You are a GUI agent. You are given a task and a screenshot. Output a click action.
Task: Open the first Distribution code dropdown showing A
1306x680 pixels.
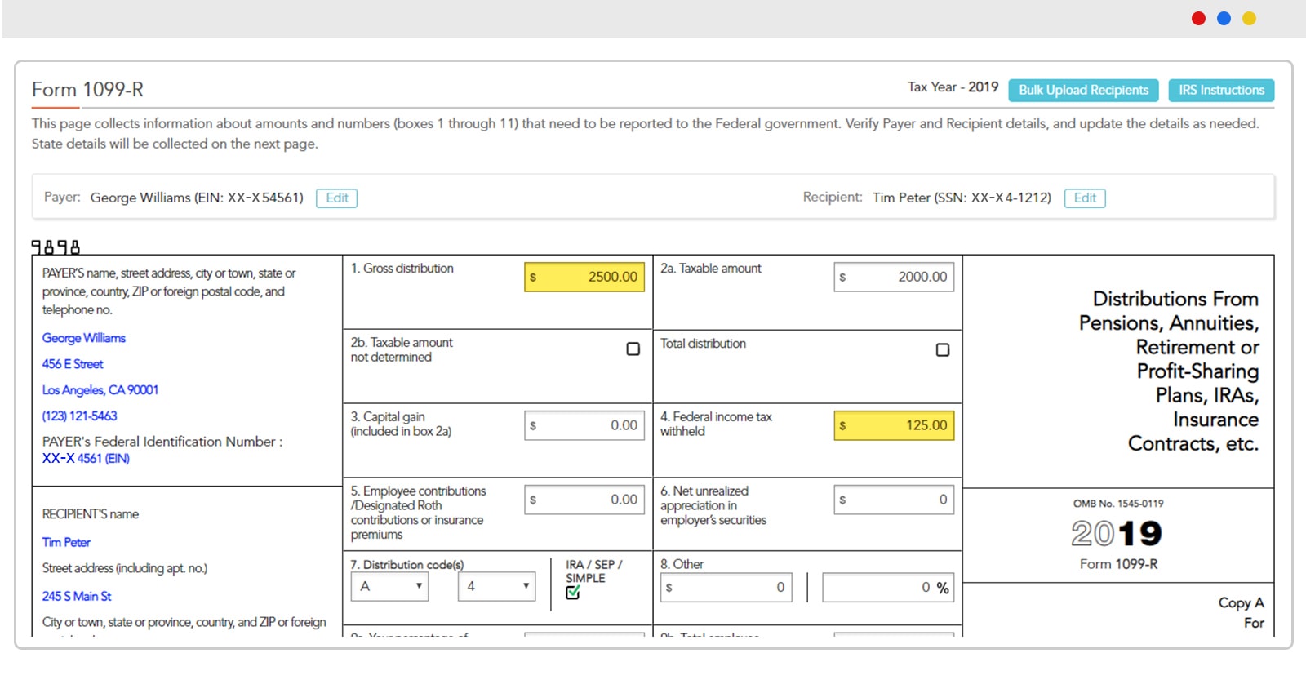[x=390, y=587]
